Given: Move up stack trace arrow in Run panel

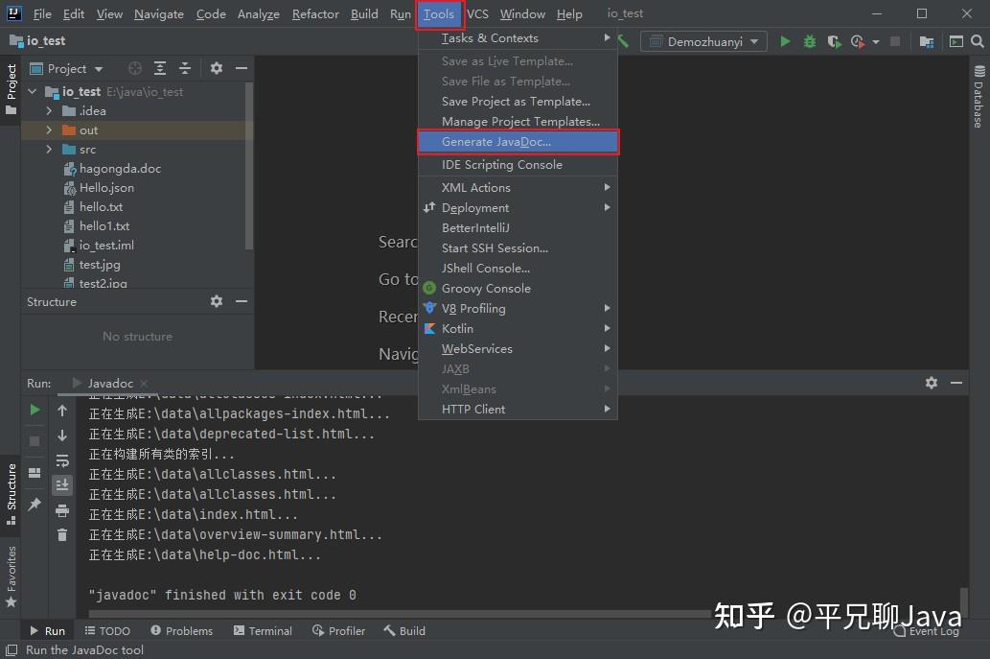Looking at the screenshot, I should coord(62,411).
